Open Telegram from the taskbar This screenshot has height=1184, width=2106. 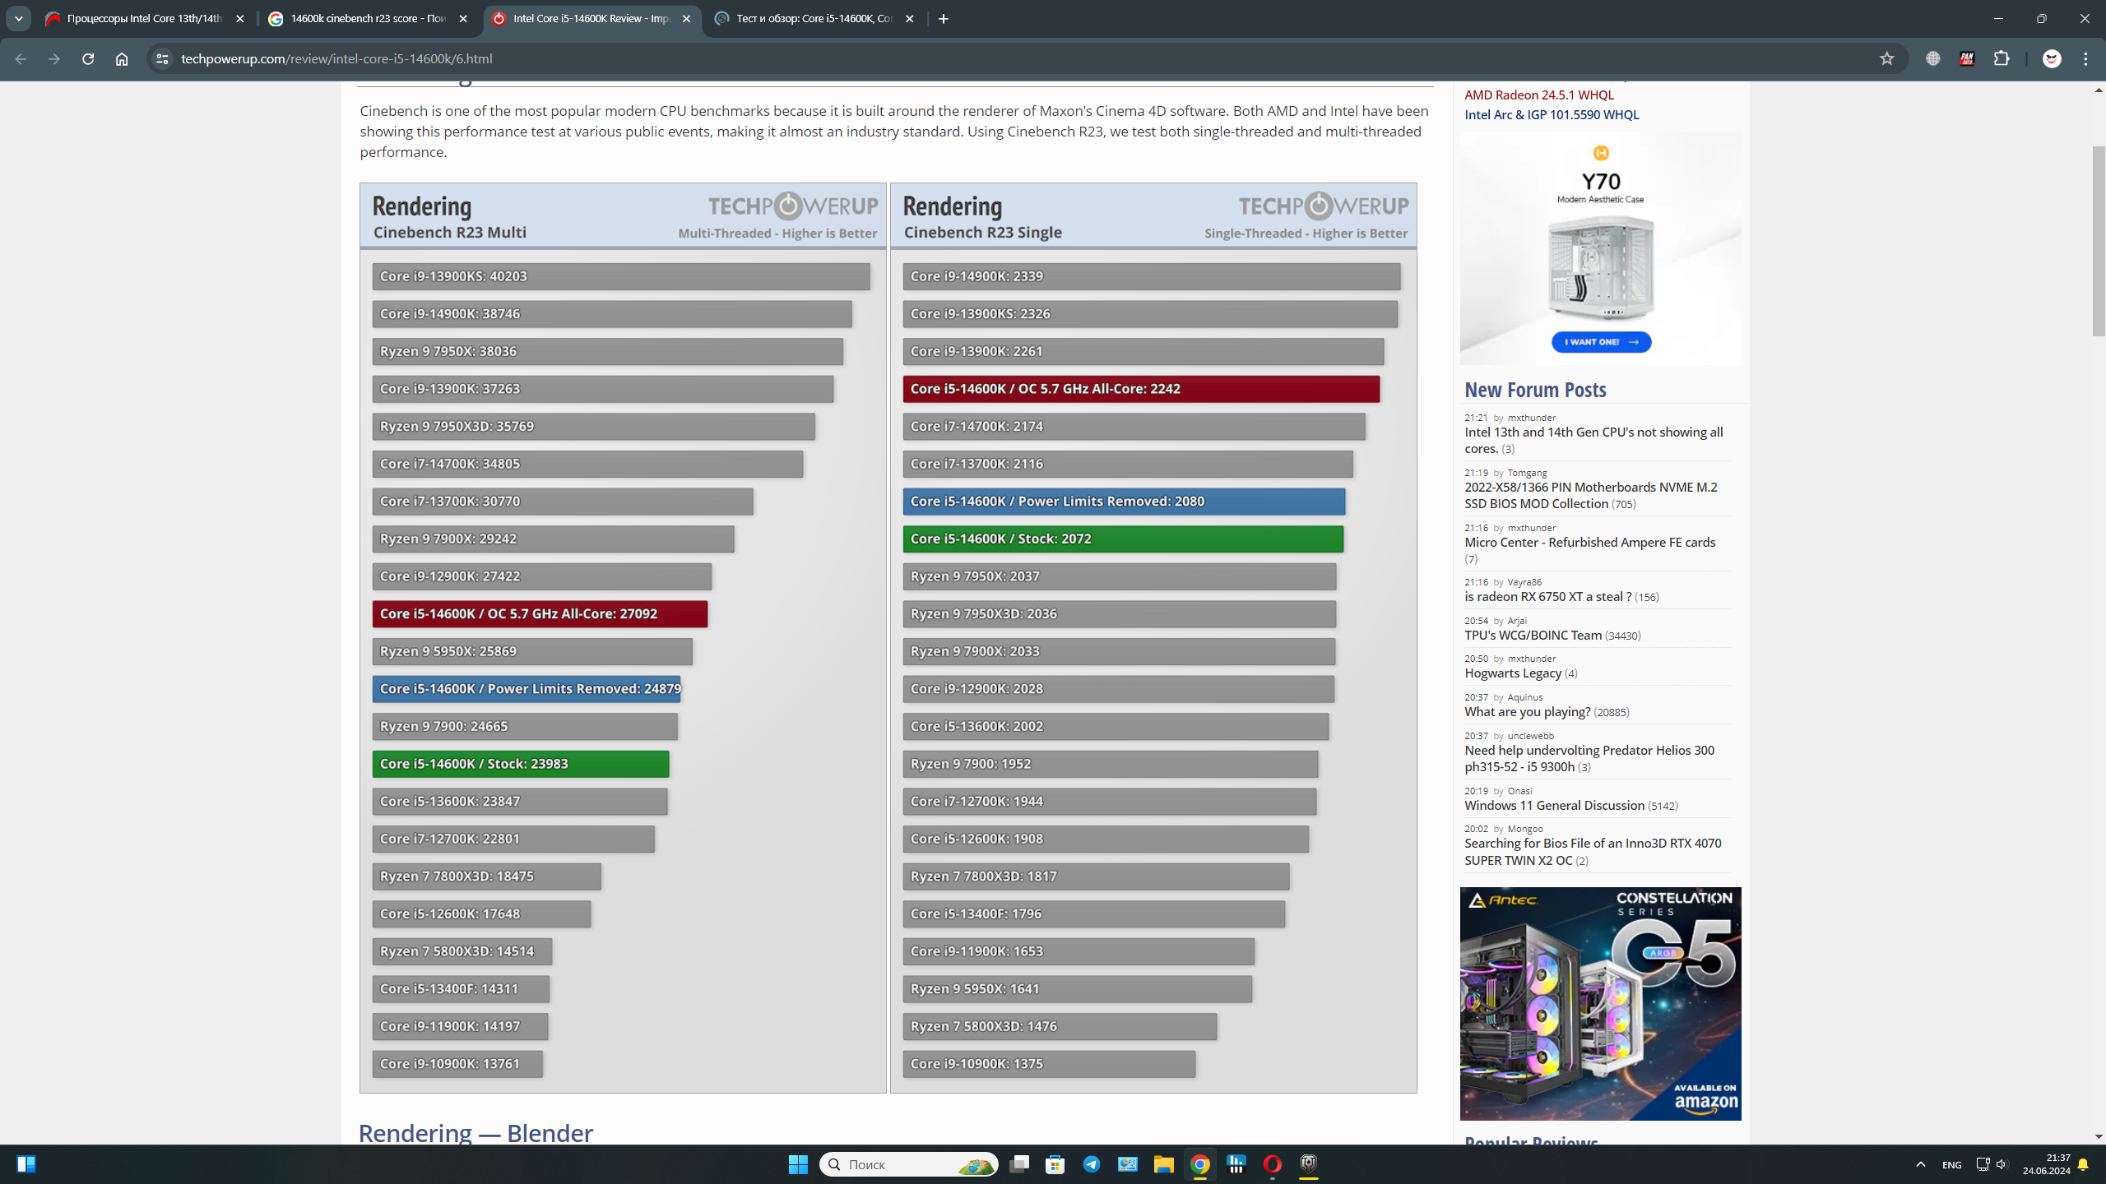(x=1091, y=1163)
